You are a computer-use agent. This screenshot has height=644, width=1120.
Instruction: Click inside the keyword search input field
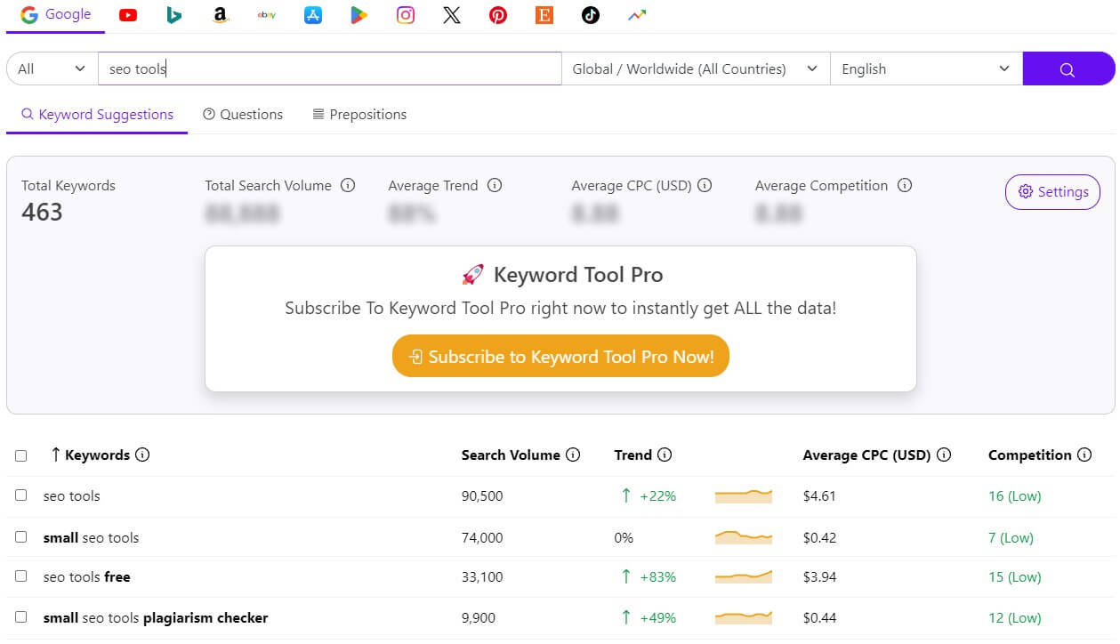point(329,68)
